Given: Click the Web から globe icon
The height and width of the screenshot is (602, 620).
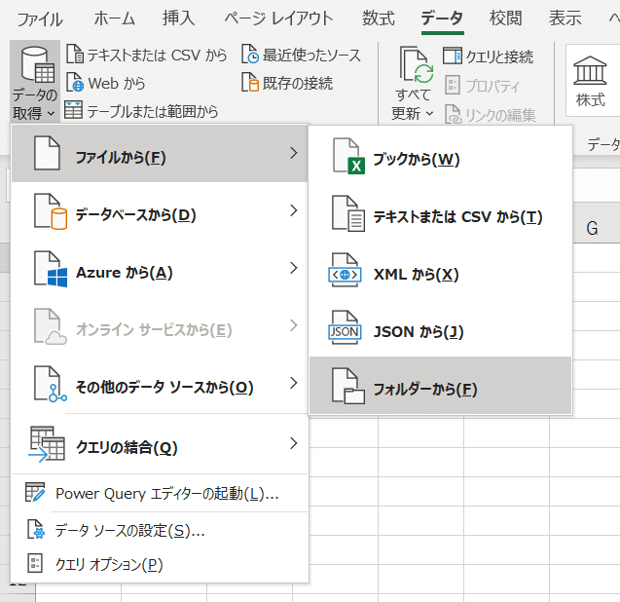Looking at the screenshot, I should (75, 84).
